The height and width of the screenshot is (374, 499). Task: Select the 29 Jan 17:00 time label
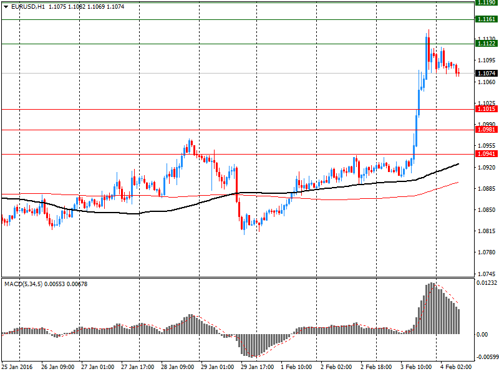(257, 367)
